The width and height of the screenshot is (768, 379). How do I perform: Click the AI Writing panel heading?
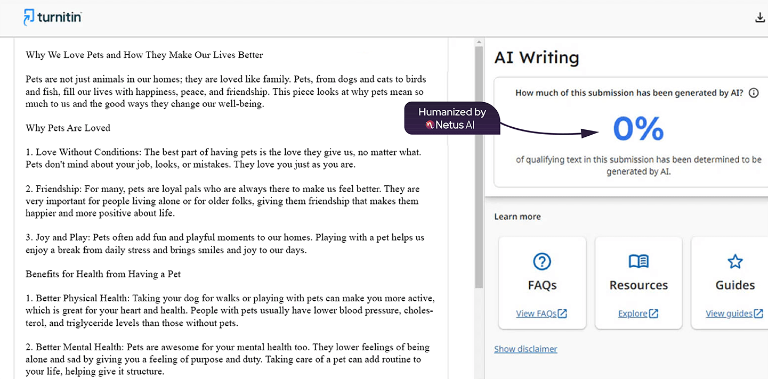click(536, 57)
